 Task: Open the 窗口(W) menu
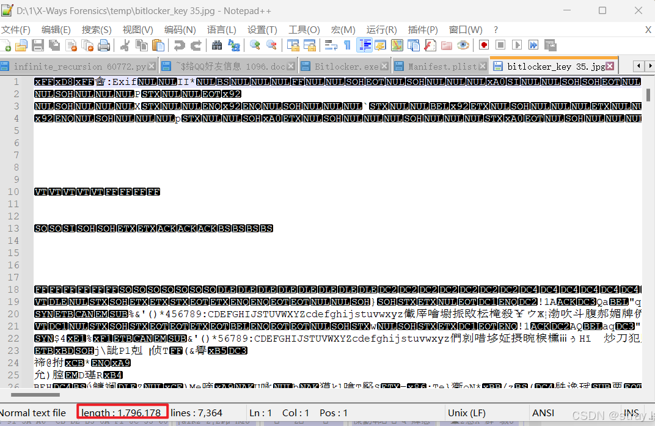tap(466, 30)
